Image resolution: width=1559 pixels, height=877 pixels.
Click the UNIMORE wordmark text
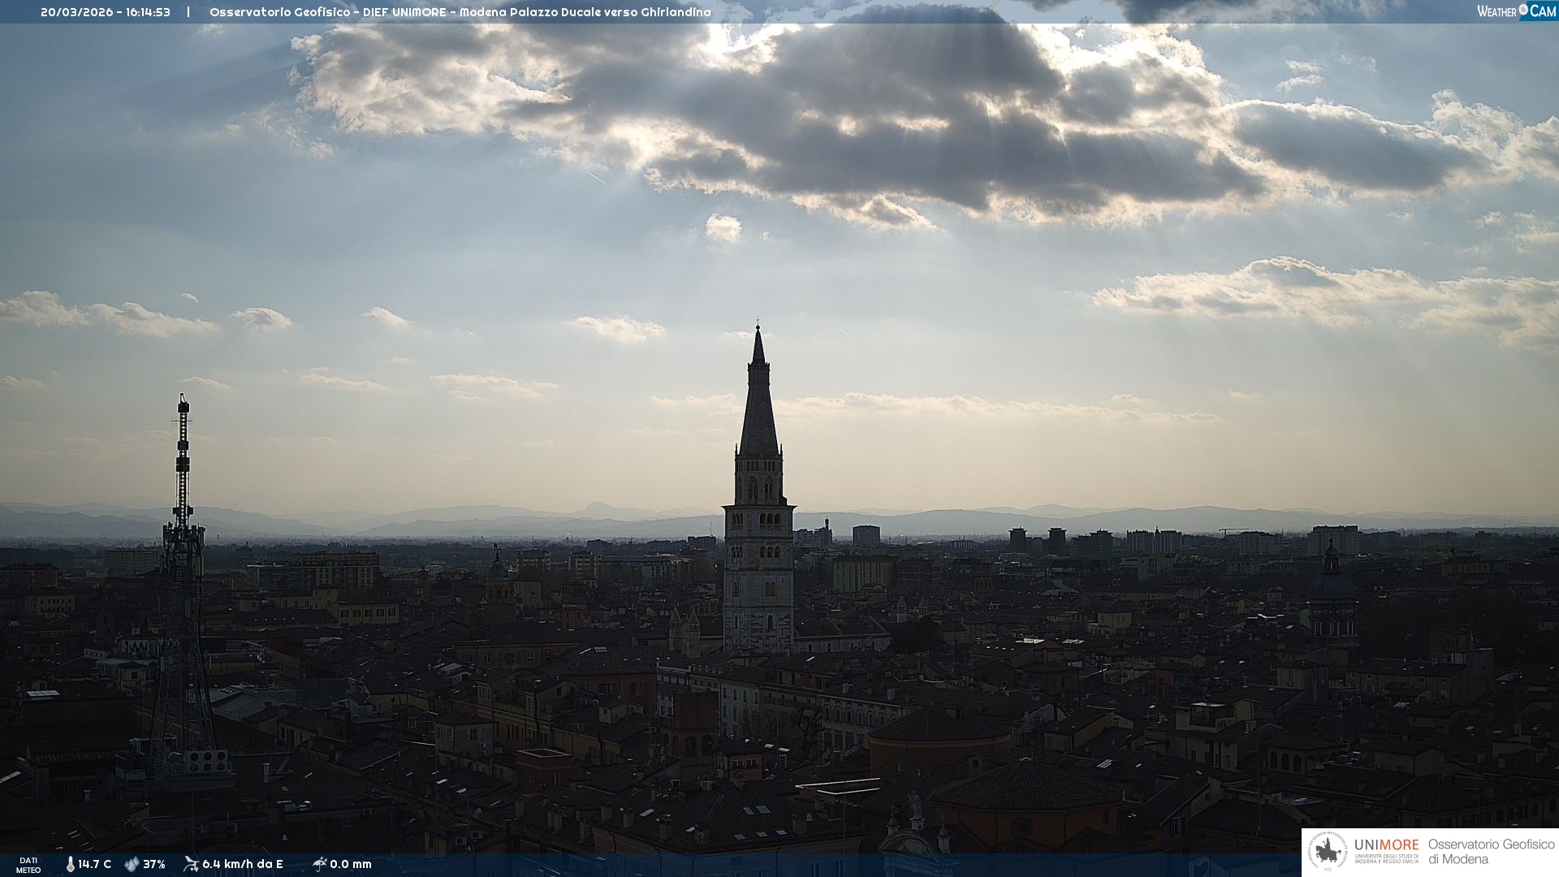[x=1386, y=845]
